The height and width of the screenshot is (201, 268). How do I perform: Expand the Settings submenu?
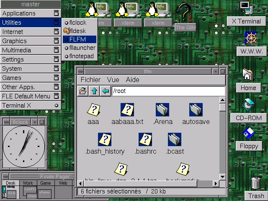tap(31, 59)
